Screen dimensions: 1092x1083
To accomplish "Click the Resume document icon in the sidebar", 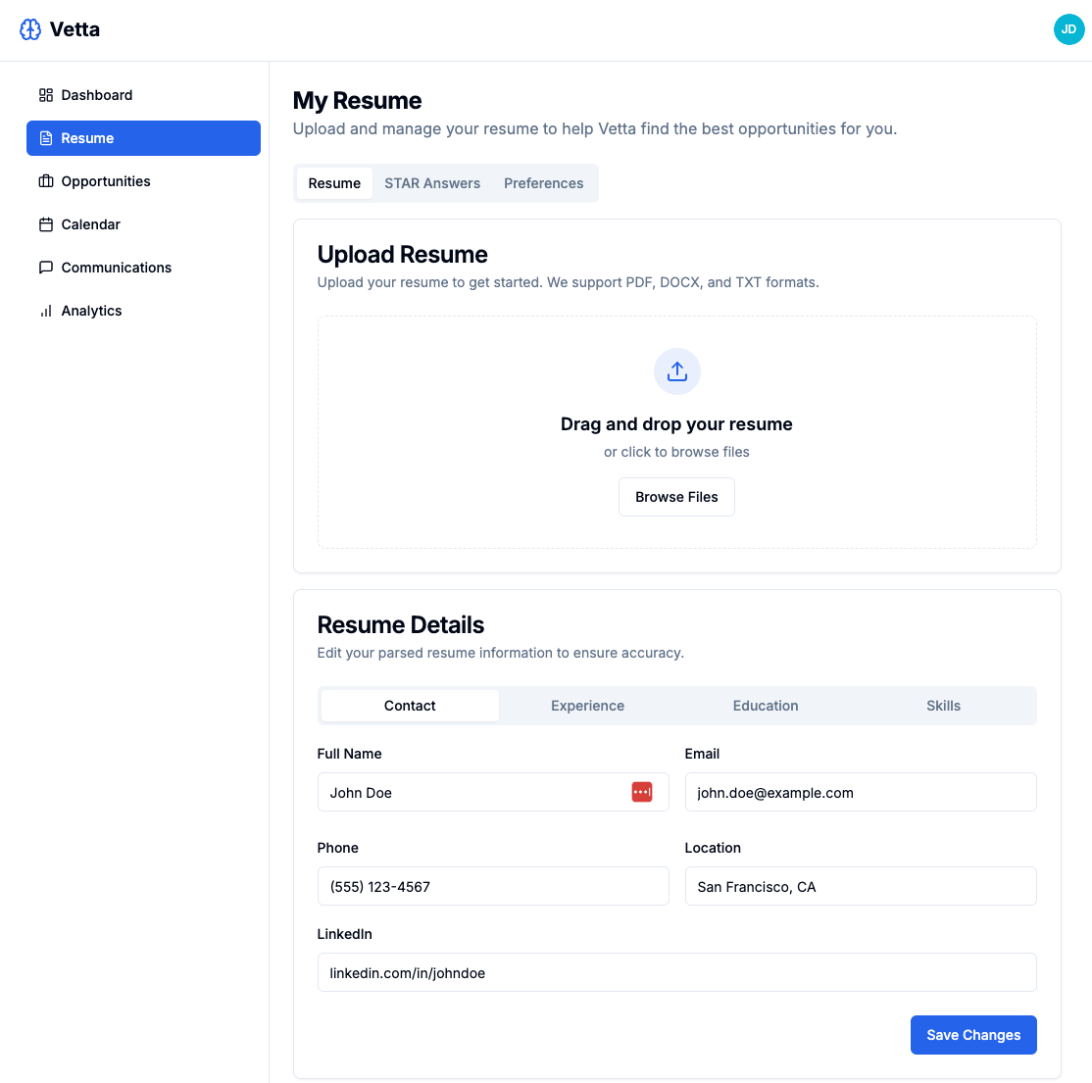I will point(45,138).
